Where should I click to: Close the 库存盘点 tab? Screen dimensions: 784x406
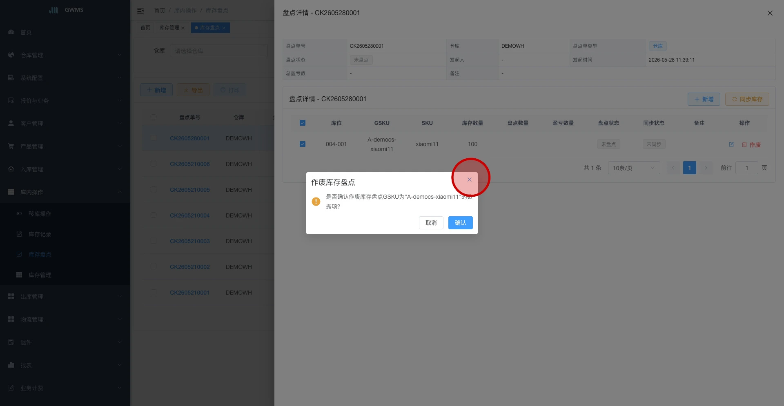tap(224, 28)
